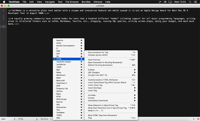This screenshot has height=121, width=200.
Task: Open the Wed 13:03 clock menu
Action: (180, 2)
